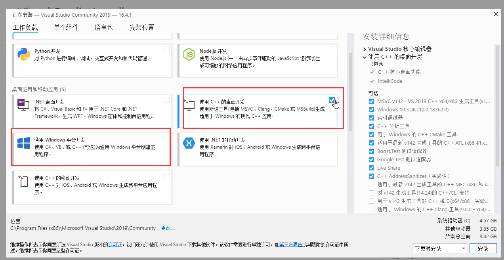The height and width of the screenshot is (260, 504).
Task: Switch to the 工作负载 tab
Action: click(x=25, y=27)
